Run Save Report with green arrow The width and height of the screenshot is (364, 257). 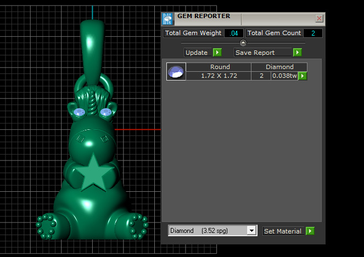298,53
